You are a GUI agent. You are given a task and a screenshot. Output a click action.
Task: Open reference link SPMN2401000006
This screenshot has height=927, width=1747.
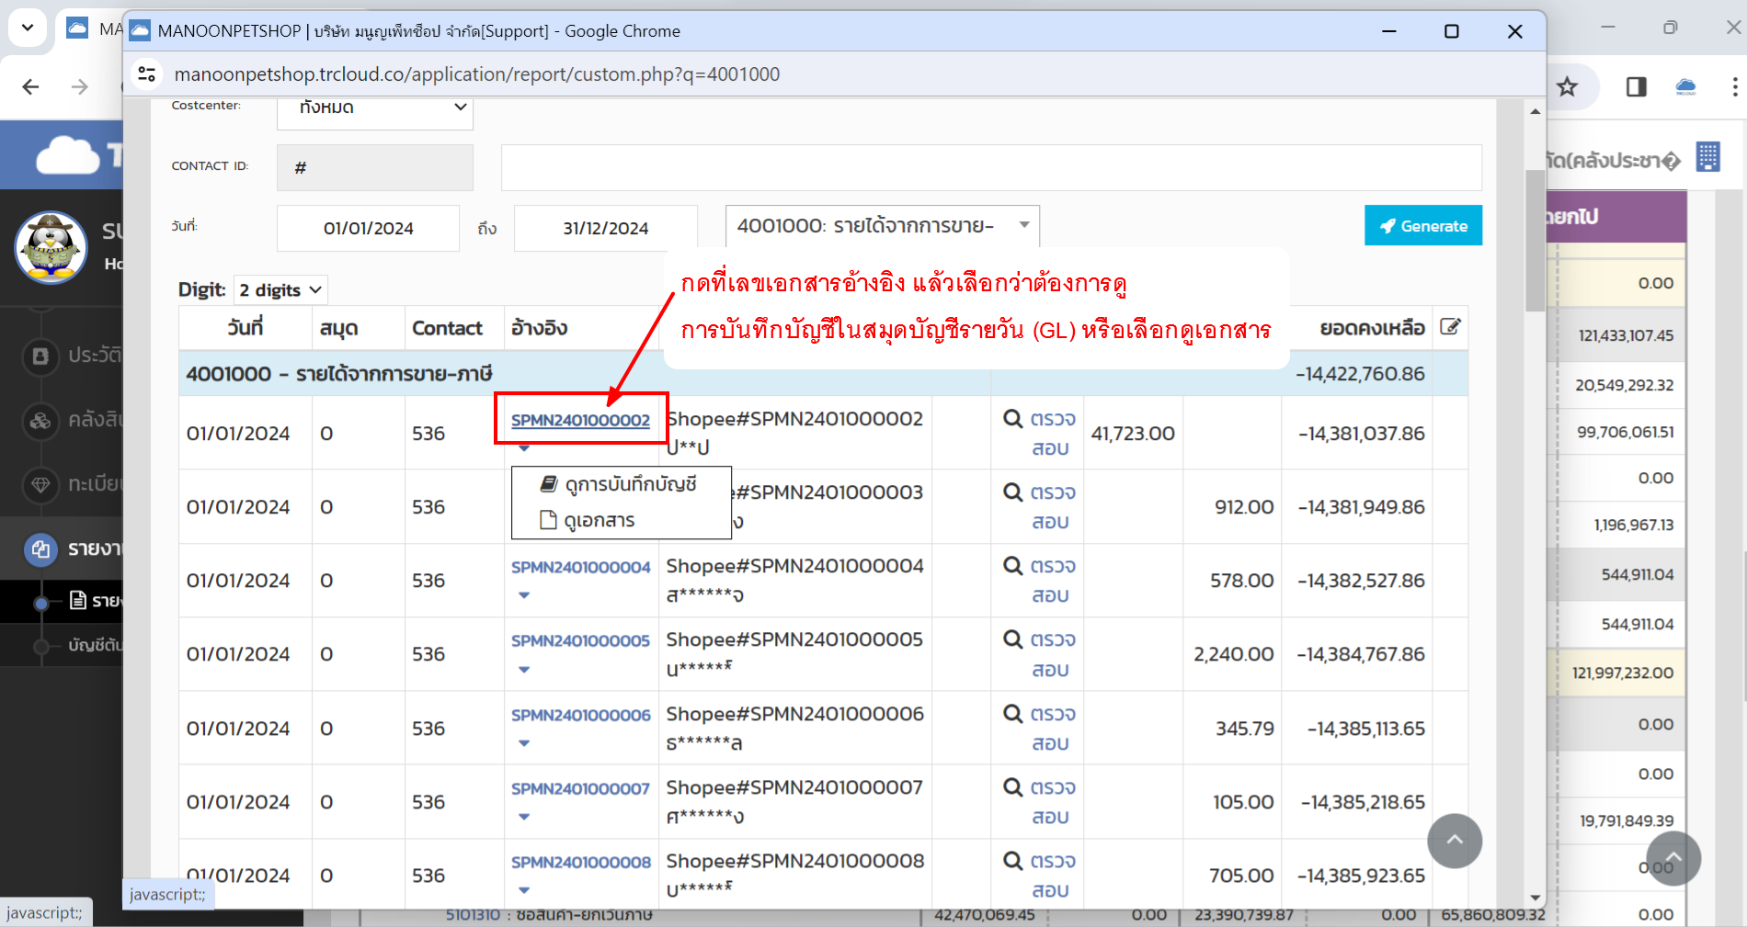pos(580,715)
